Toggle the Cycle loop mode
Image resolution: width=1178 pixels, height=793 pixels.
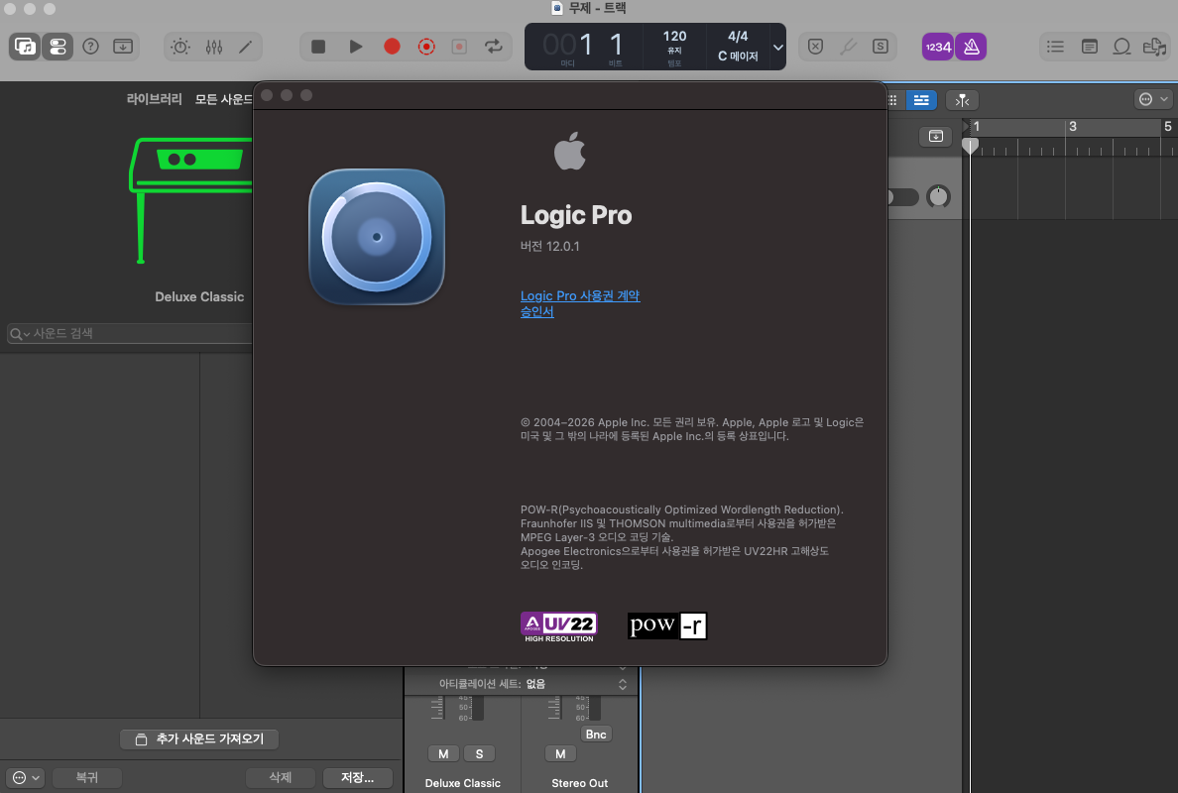tap(493, 47)
